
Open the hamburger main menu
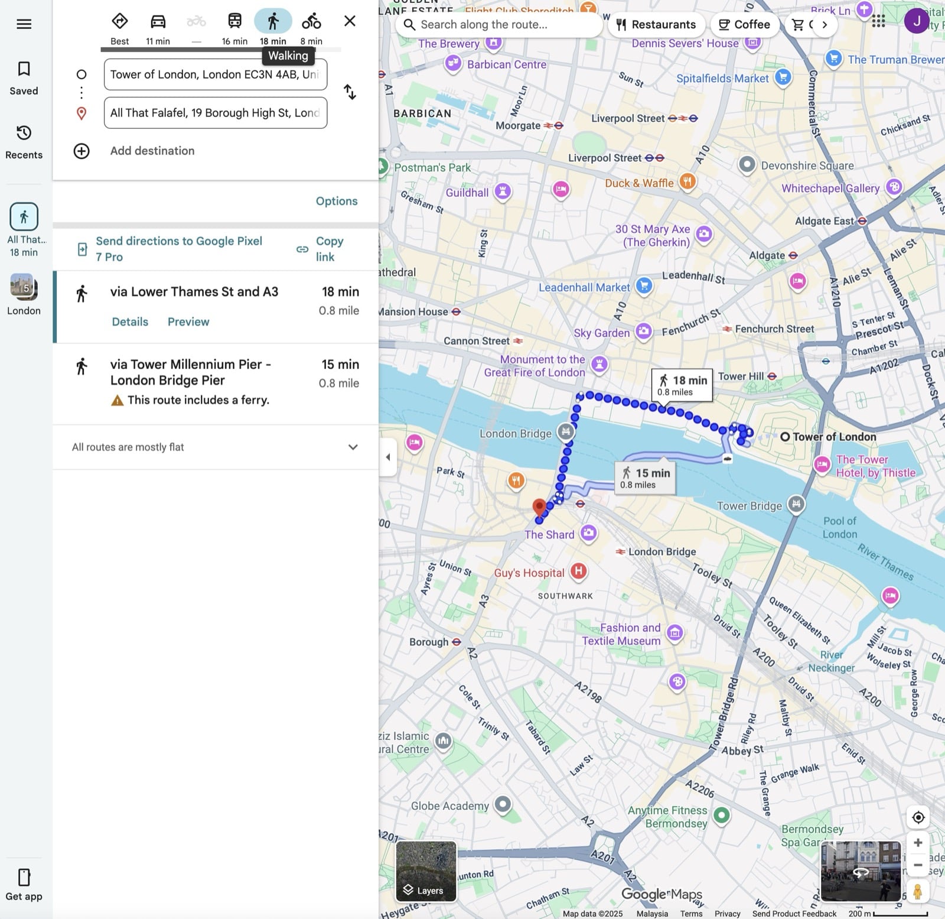pyautogui.click(x=24, y=24)
